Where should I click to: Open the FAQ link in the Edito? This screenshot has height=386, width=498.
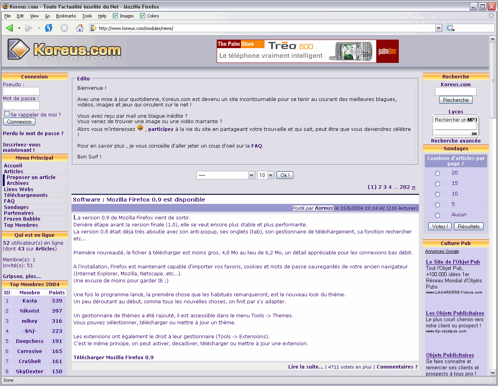[257, 146]
